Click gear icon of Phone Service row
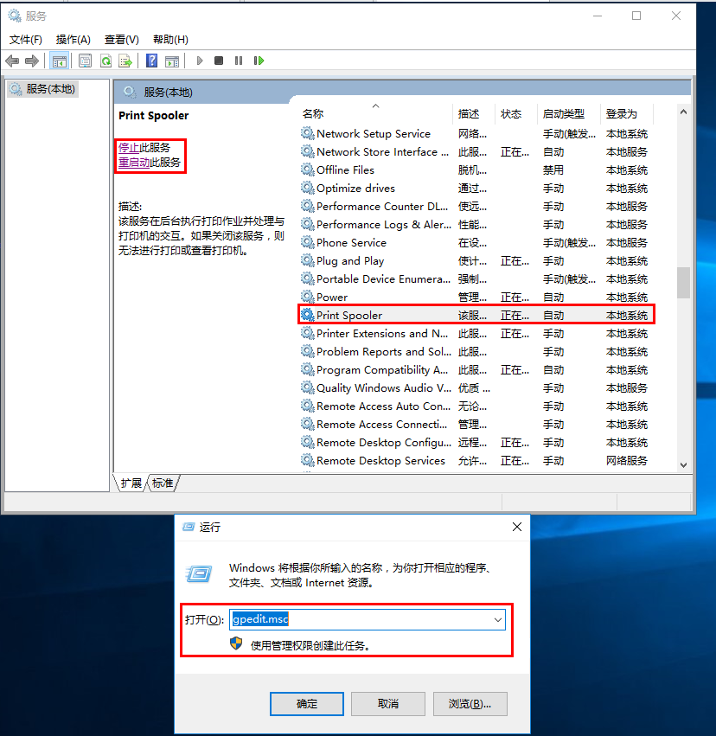Screen dimensions: 716x736 [x=307, y=242]
